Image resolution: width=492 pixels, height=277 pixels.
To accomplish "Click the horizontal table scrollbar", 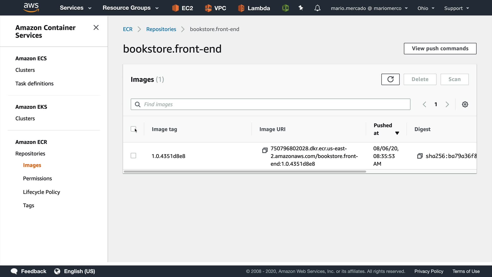I will coord(245,172).
